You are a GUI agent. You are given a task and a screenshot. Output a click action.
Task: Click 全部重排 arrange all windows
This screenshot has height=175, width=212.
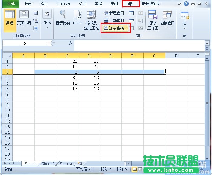click(114, 21)
